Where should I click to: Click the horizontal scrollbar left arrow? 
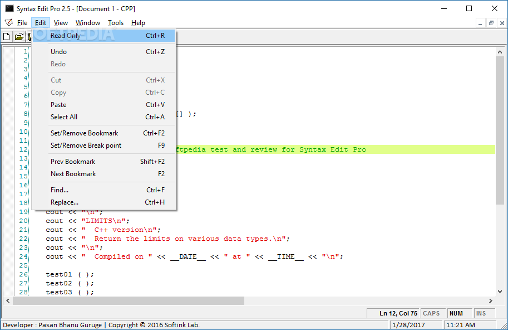coord(8,301)
